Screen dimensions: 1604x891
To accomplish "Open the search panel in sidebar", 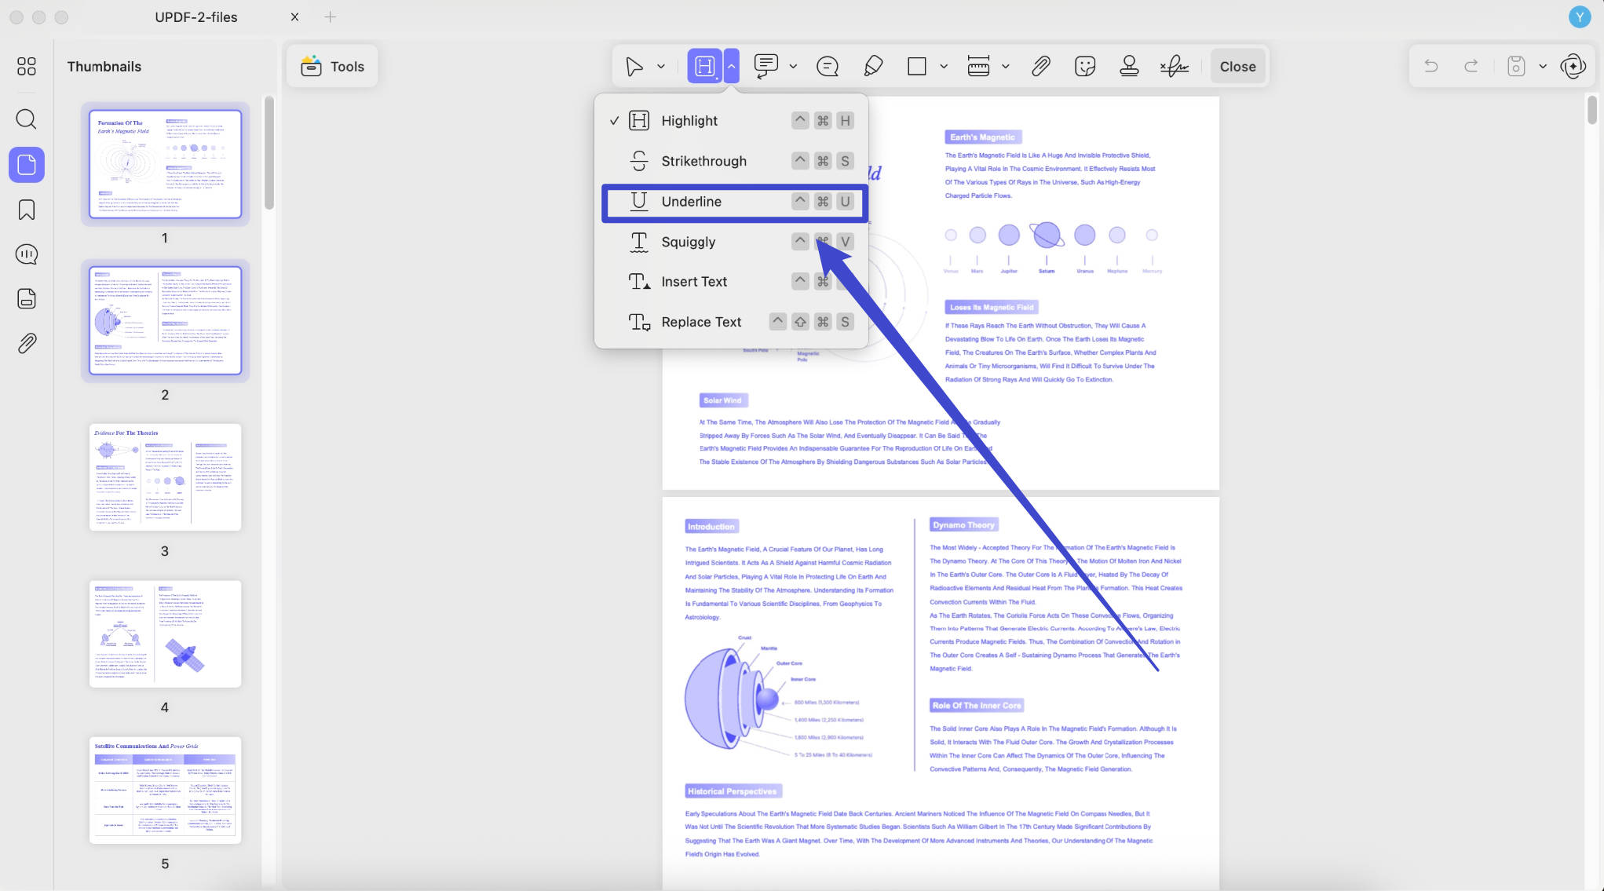I will [26, 119].
